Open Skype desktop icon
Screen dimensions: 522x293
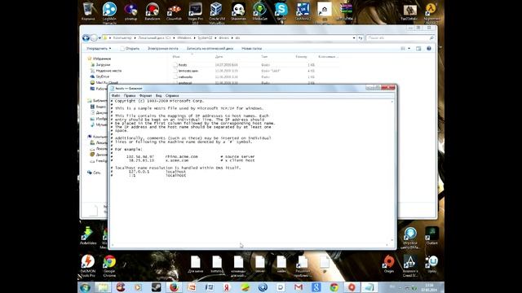(x=281, y=11)
